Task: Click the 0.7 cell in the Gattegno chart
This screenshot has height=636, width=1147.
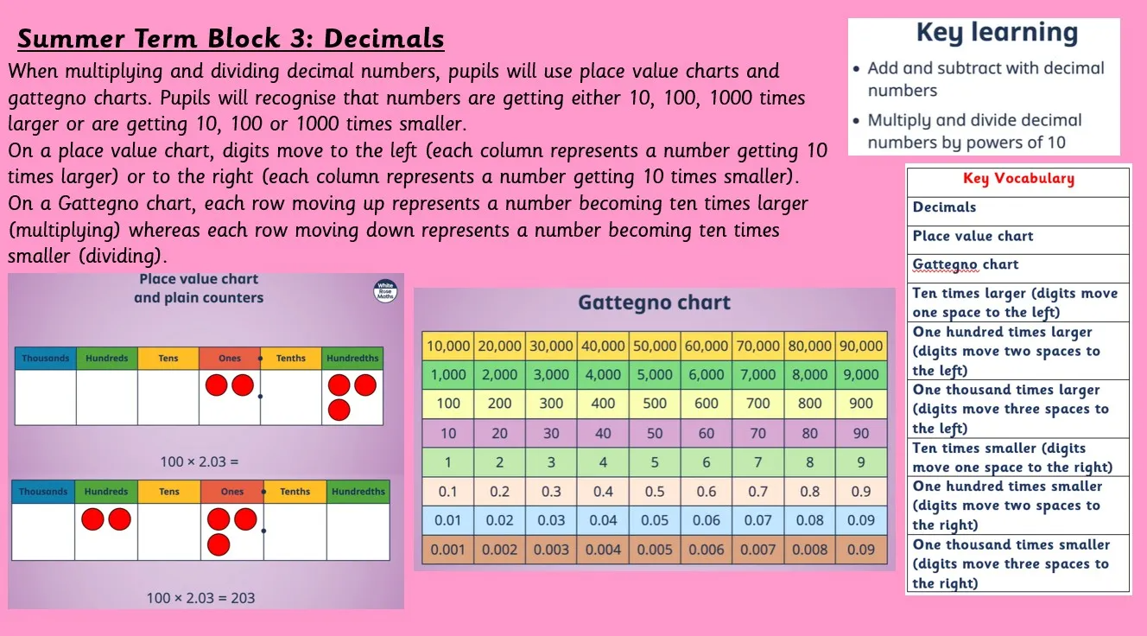Action: [757, 492]
